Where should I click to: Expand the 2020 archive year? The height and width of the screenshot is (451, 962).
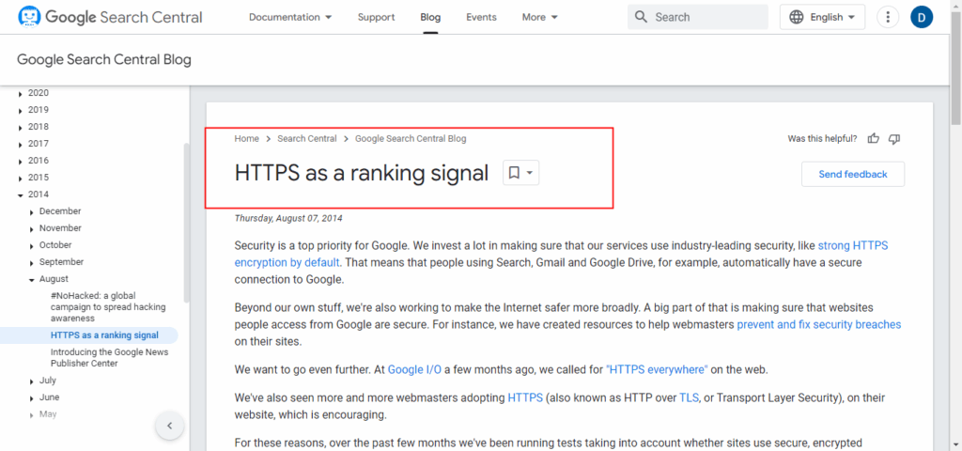point(21,94)
